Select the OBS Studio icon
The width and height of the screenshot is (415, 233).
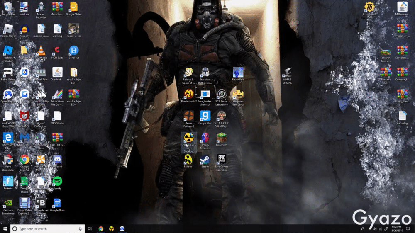(57, 118)
